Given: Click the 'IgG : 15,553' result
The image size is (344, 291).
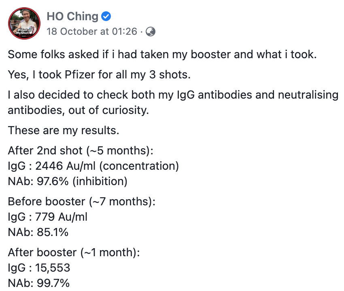Looking at the screenshot, I should pyautogui.click(x=39, y=268).
